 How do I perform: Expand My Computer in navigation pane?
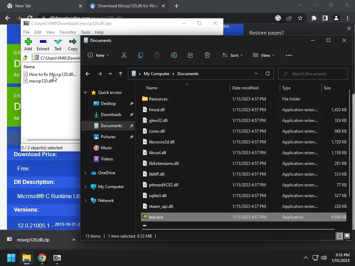(85, 187)
